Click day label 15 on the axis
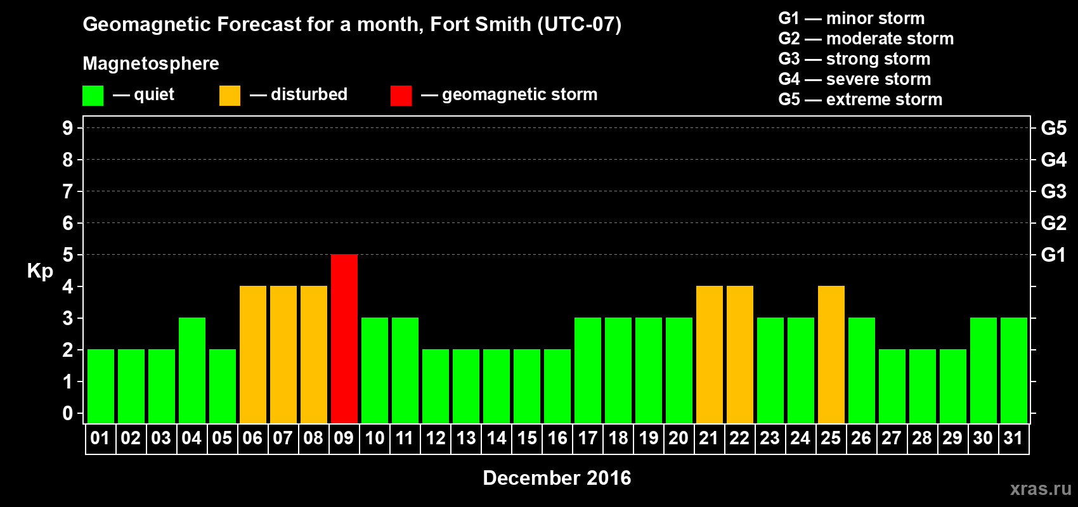Image resolution: width=1078 pixels, height=507 pixels. coord(527,438)
